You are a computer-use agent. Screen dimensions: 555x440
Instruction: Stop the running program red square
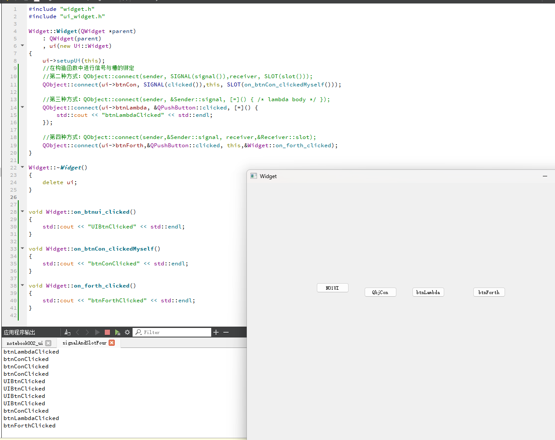[107, 332]
